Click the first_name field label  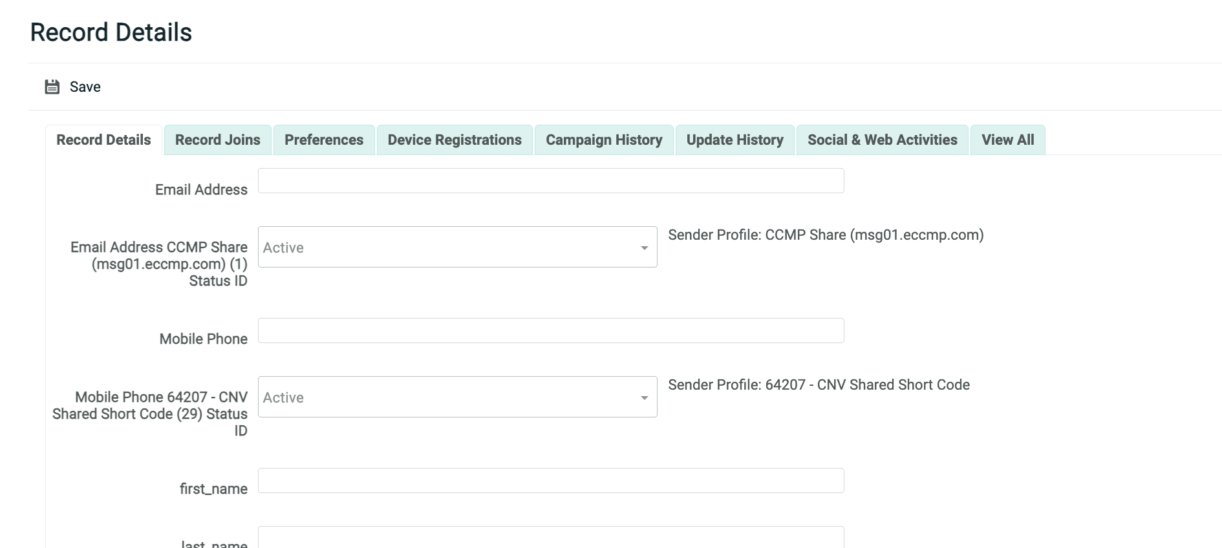coord(213,489)
